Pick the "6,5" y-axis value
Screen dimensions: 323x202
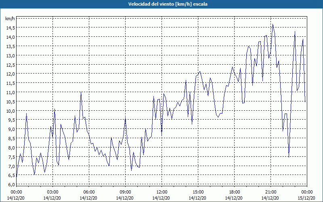11,176
